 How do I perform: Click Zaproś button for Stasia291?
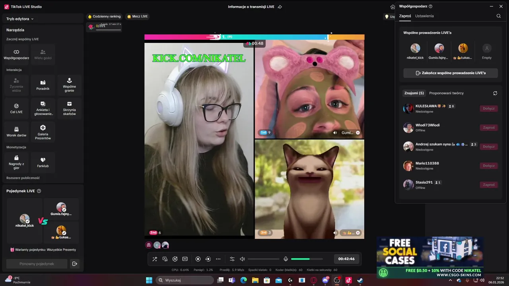coord(489,185)
